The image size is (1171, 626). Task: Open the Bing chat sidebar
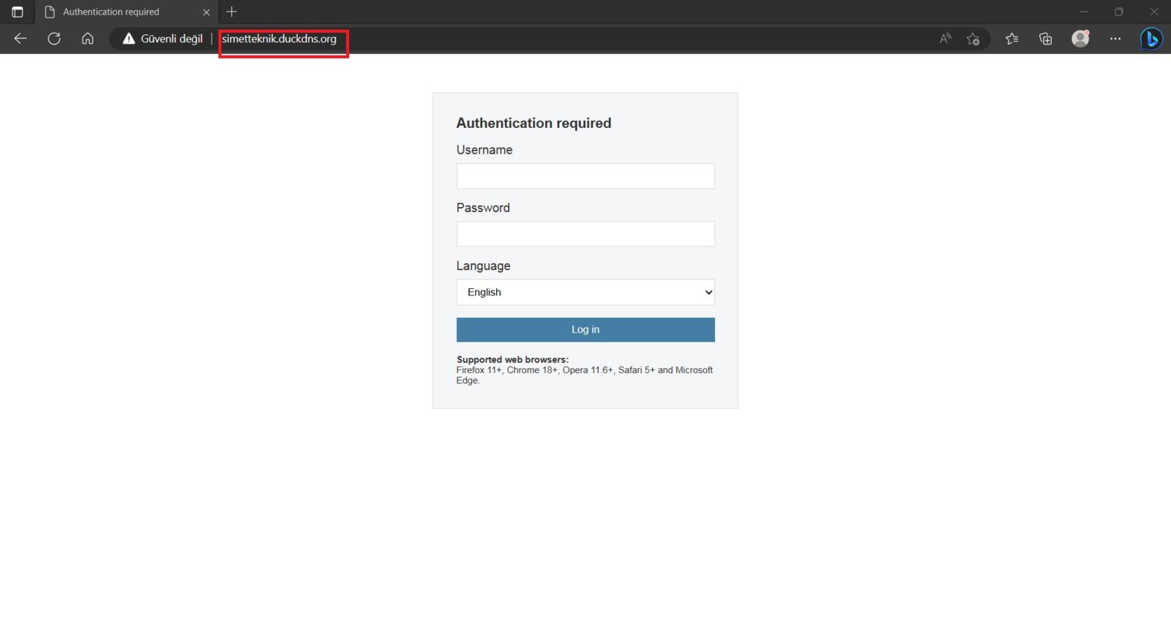1151,39
